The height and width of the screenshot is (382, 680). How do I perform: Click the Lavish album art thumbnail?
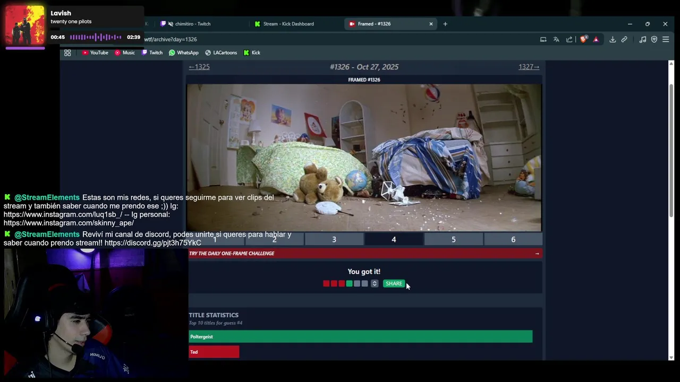(25, 25)
